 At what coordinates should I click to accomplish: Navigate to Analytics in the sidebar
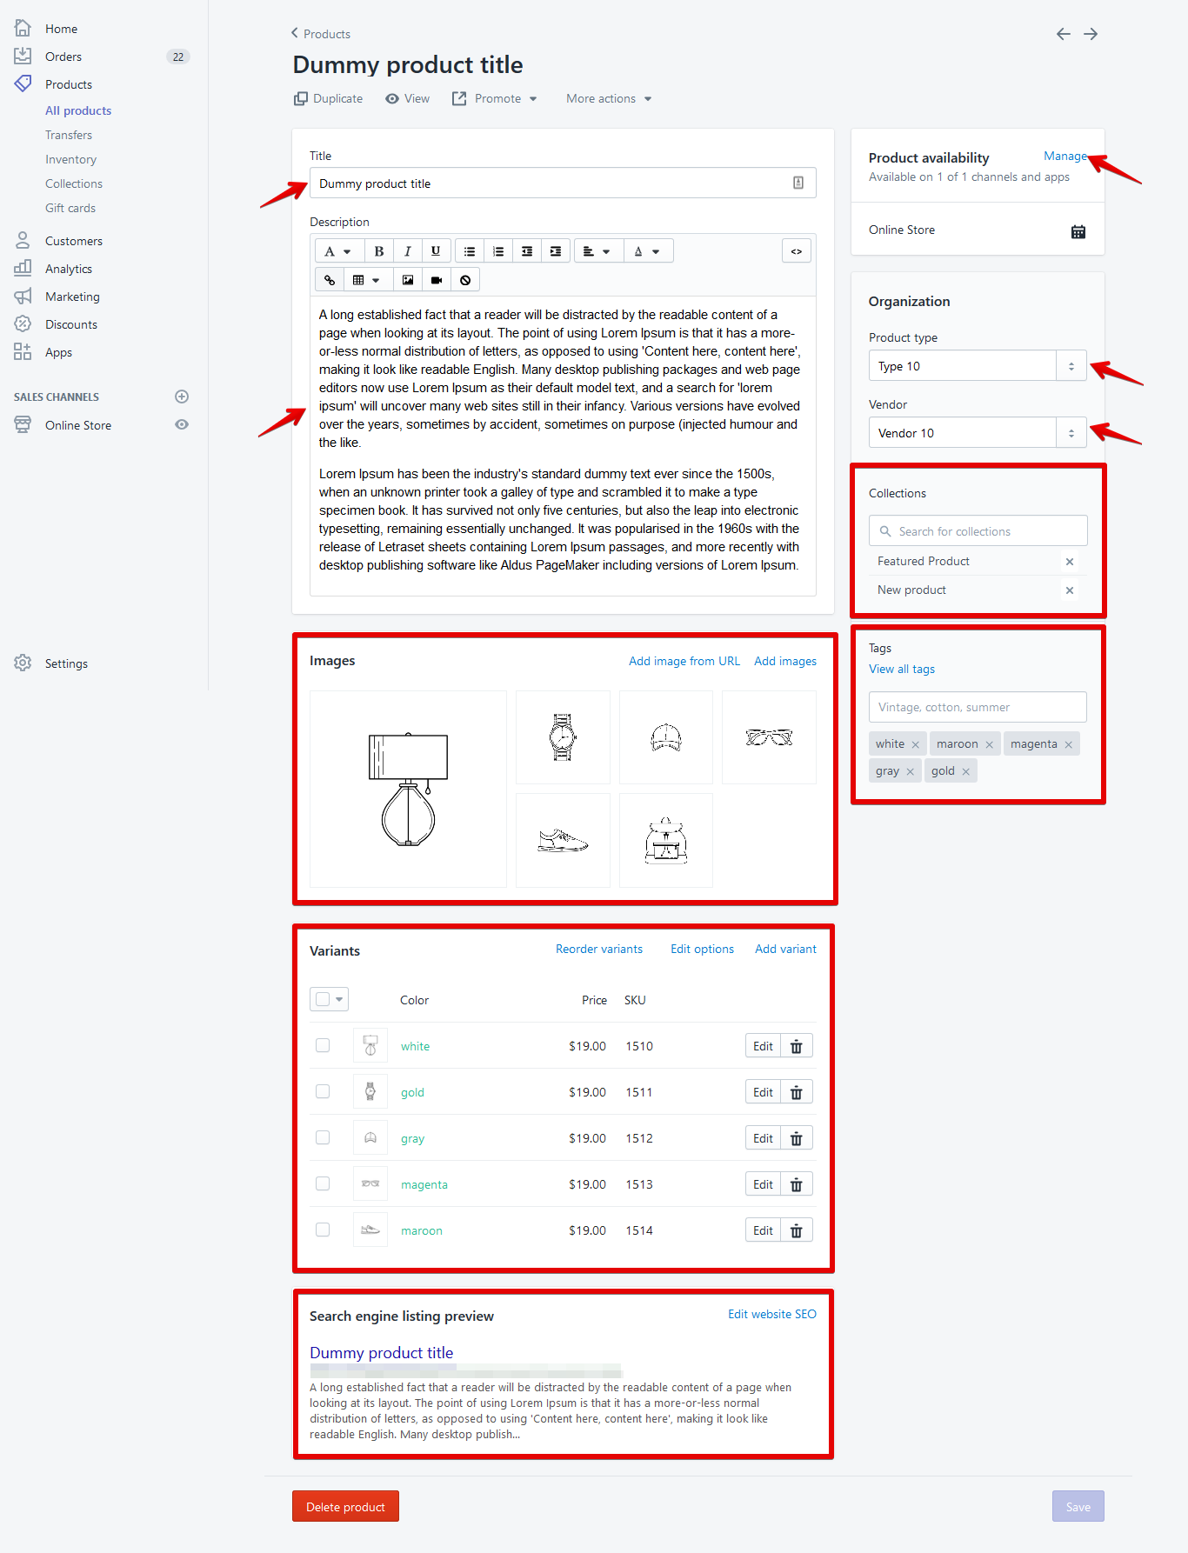coord(69,269)
